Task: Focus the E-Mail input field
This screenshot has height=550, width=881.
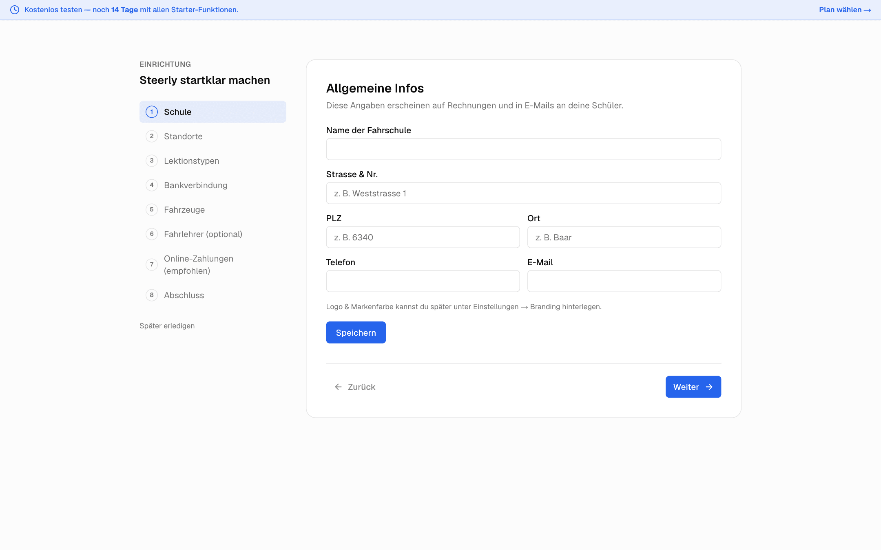Action: (x=624, y=281)
